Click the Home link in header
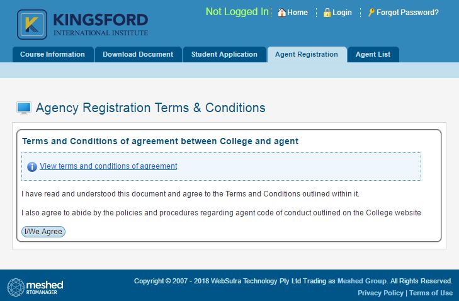459x301 pixels. click(297, 13)
